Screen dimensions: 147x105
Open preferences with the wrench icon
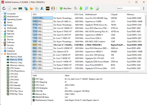[x=76, y=8]
